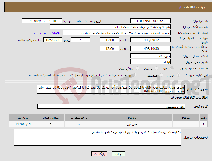Viewport: 212px width, 161px height.
Task: Select the جزیی purchase type radio
Action: point(178,75)
